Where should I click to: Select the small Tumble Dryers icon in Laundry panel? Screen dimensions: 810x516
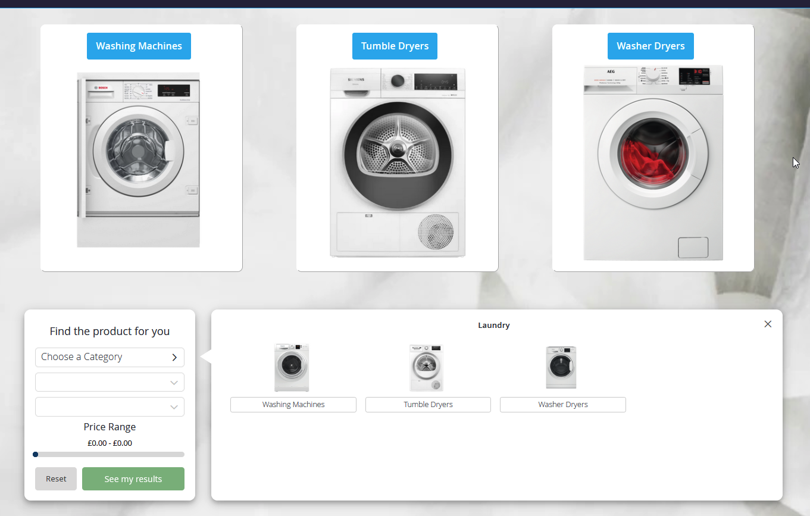[427, 367]
